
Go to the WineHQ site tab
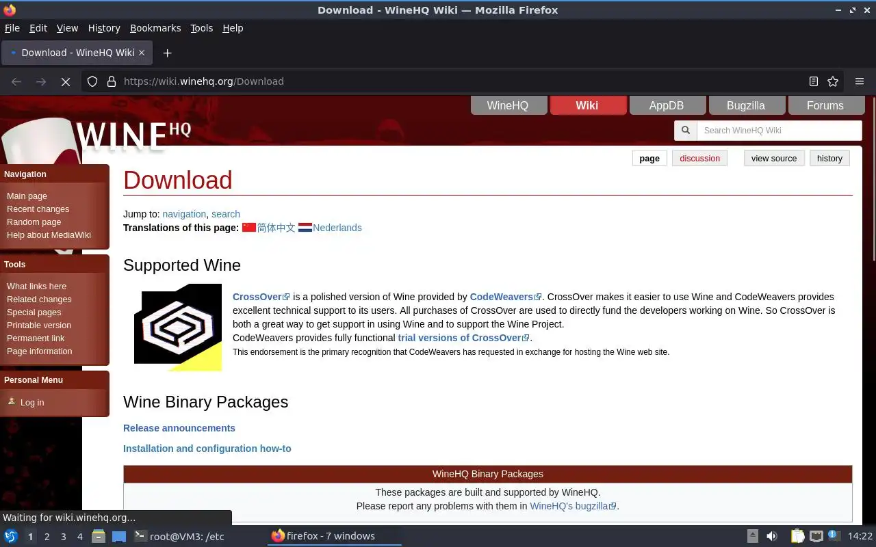point(508,105)
